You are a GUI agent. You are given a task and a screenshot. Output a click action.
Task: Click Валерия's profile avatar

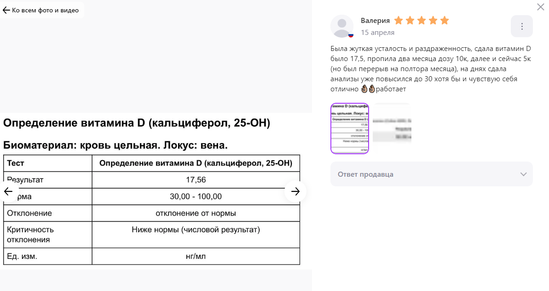pos(342,26)
